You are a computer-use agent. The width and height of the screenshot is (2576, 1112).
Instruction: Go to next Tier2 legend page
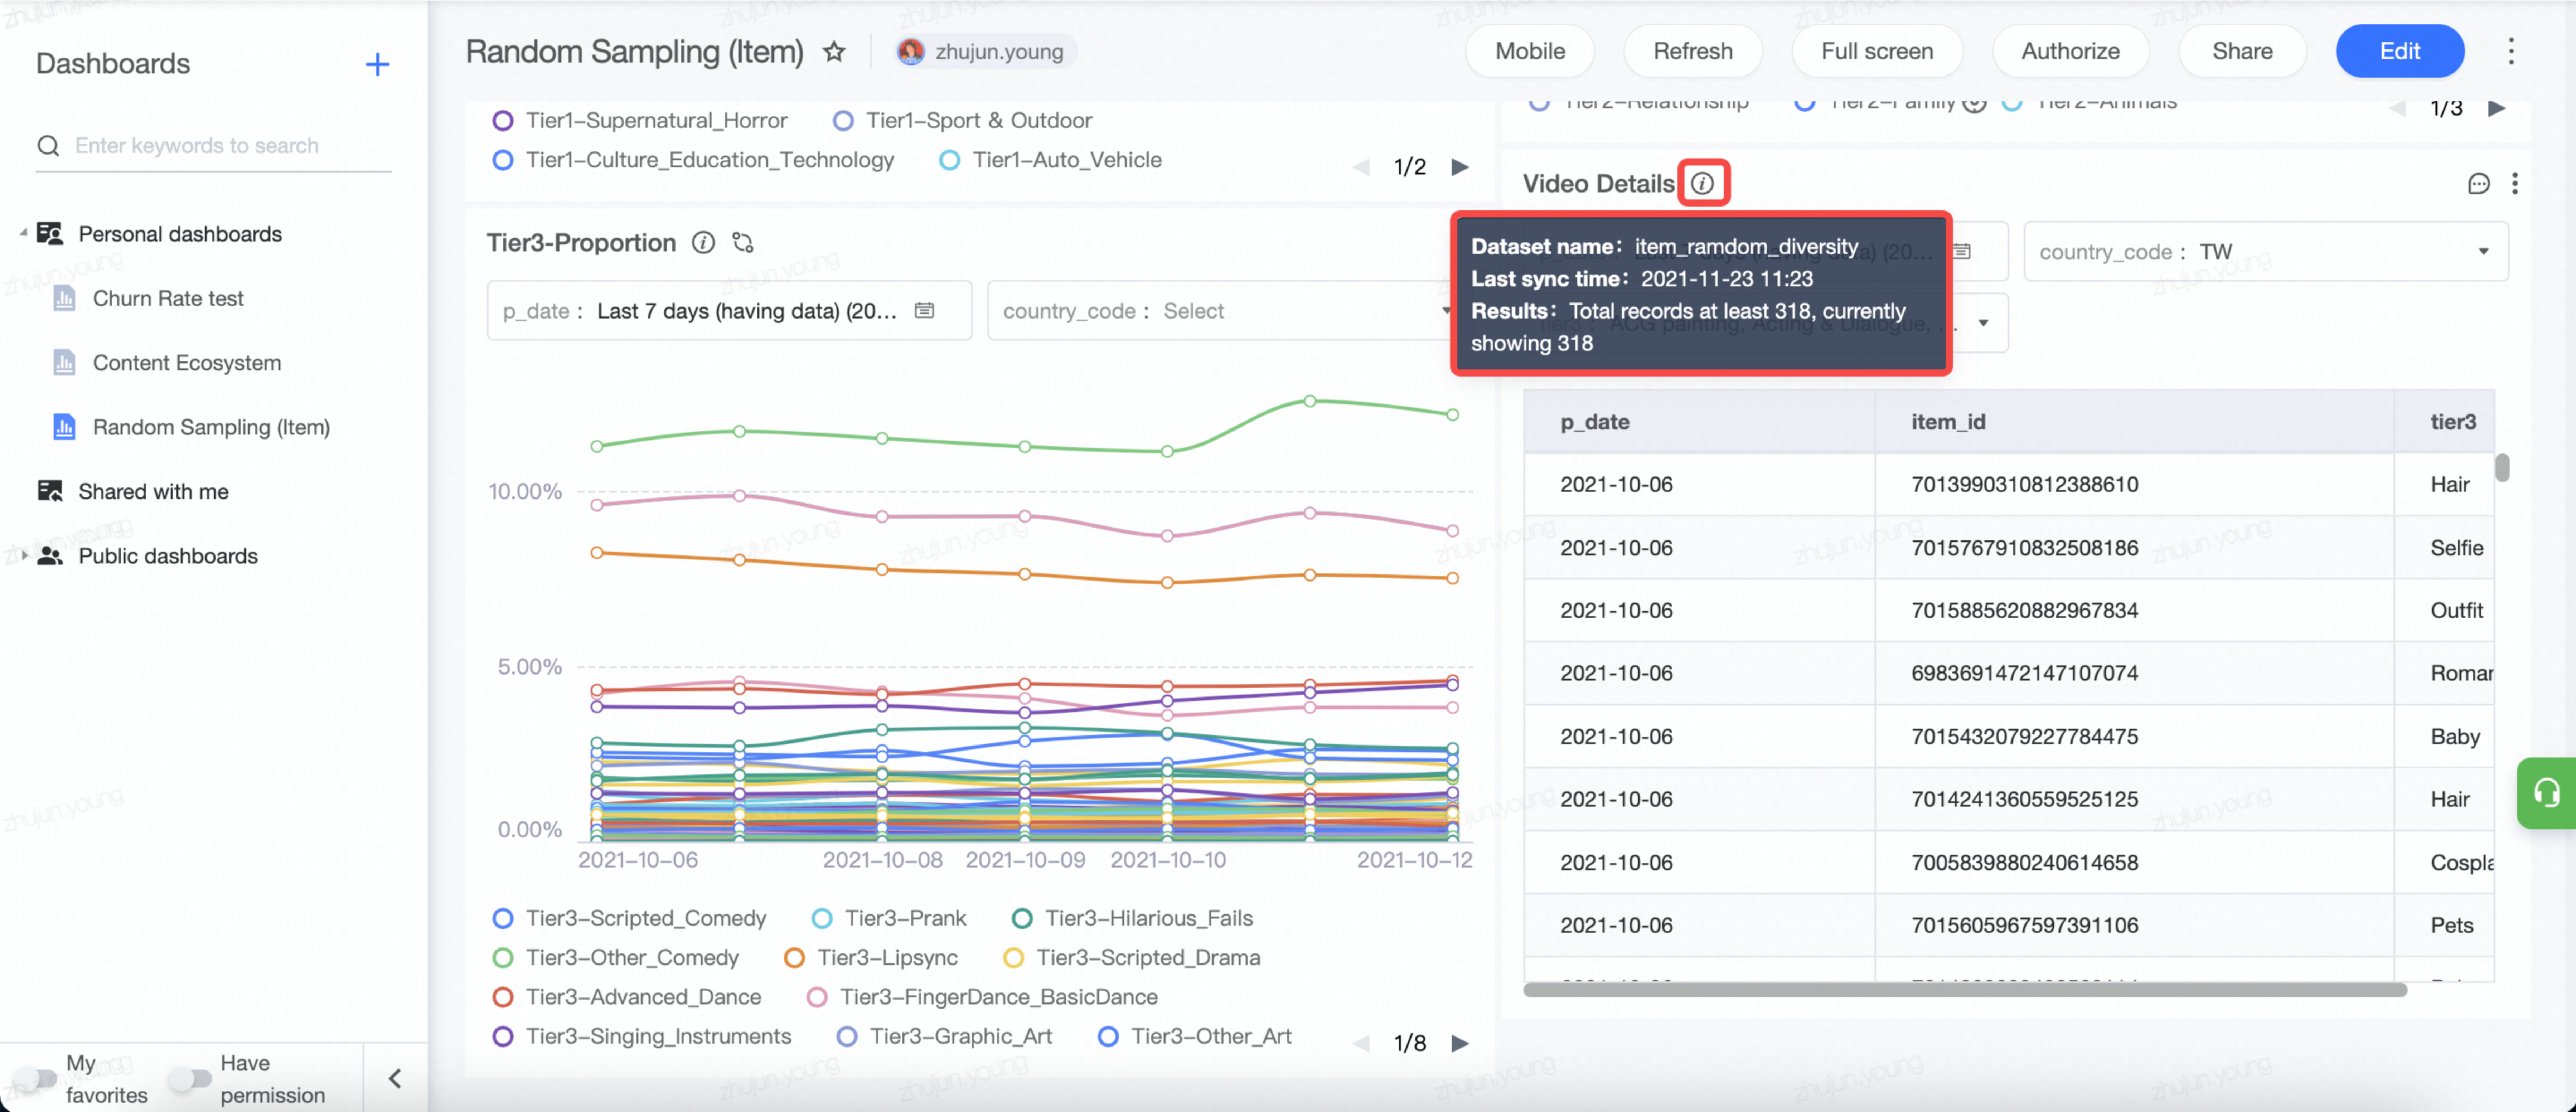[2497, 108]
